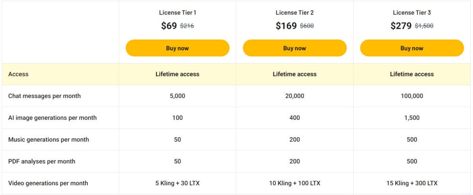Select the License Tier 3 heading
473x195 pixels.
(412, 13)
